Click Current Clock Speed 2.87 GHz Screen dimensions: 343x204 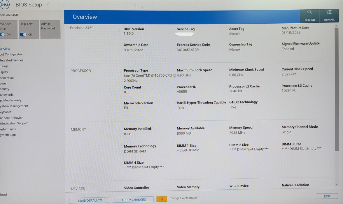click(x=289, y=74)
